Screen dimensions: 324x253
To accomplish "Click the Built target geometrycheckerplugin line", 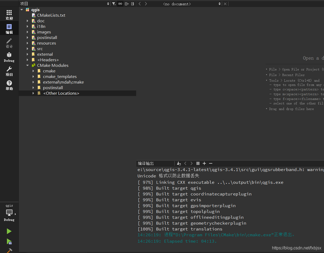I will point(192,223).
